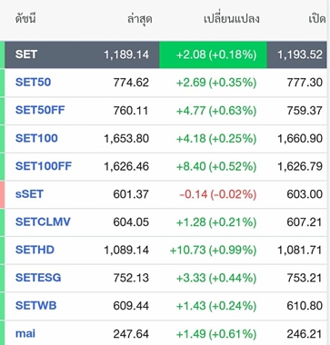Viewport: 330px width, 345px height.
Task: Open the SETCLMV index link
Action: pyautogui.click(x=43, y=222)
